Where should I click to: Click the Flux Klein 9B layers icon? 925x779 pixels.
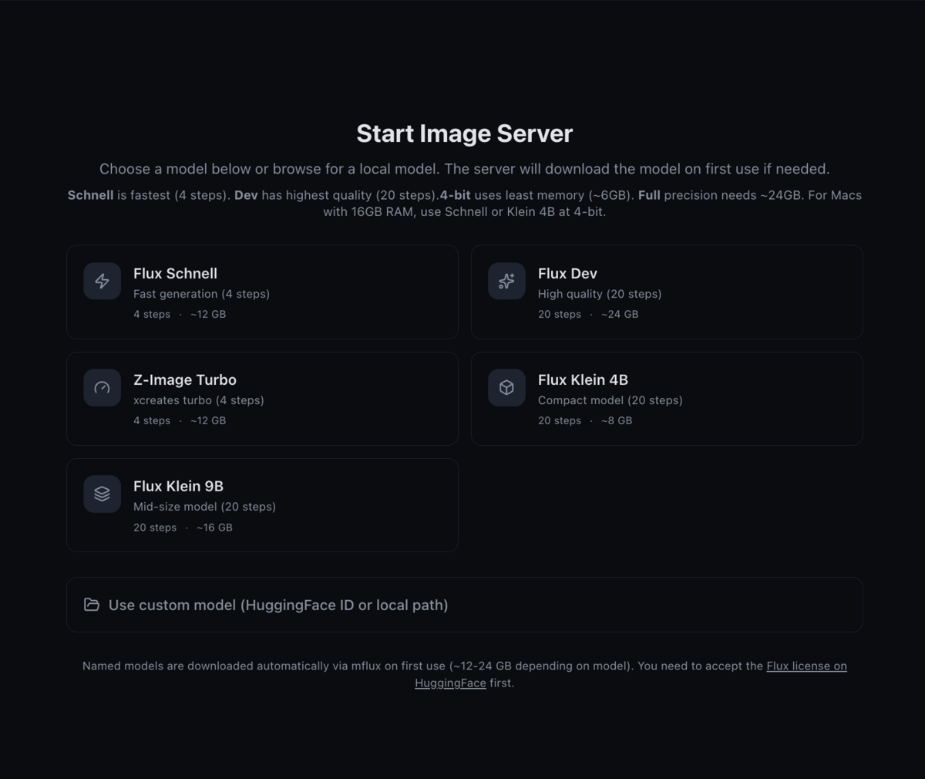[102, 494]
